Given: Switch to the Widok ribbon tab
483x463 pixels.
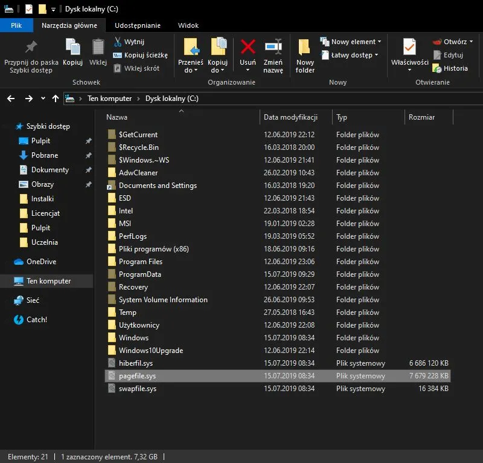Looking at the screenshot, I should (x=188, y=25).
